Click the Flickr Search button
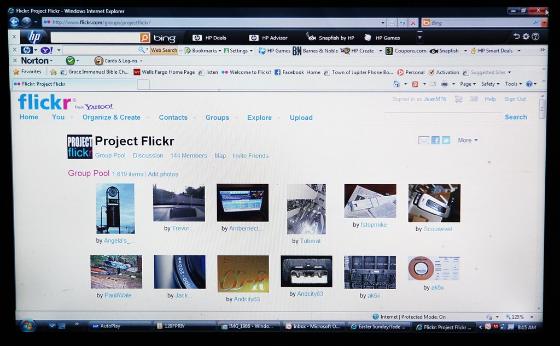The width and height of the screenshot is (560, 346). (x=516, y=117)
